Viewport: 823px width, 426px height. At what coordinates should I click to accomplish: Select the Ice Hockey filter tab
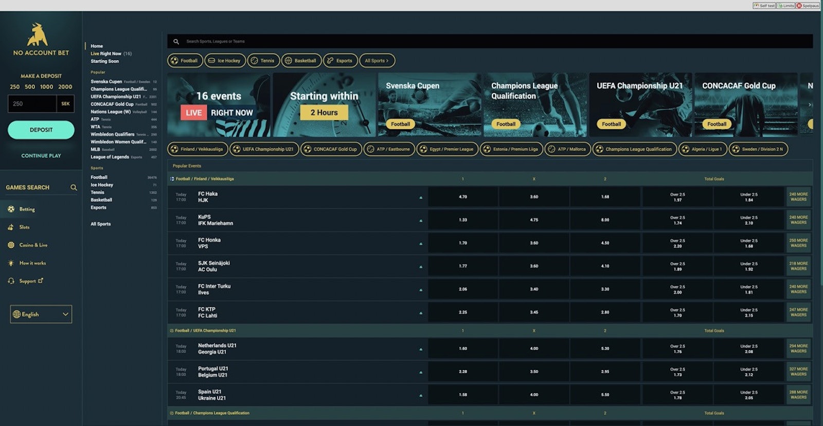(x=225, y=61)
